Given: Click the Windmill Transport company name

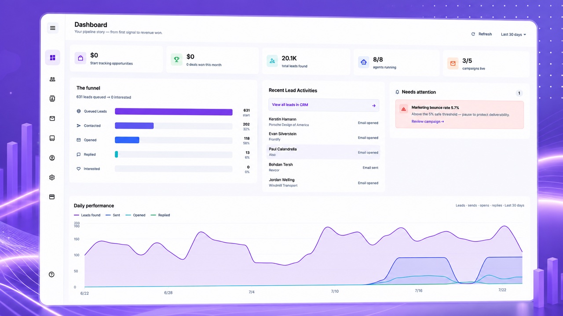Looking at the screenshot, I should click(x=283, y=186).
